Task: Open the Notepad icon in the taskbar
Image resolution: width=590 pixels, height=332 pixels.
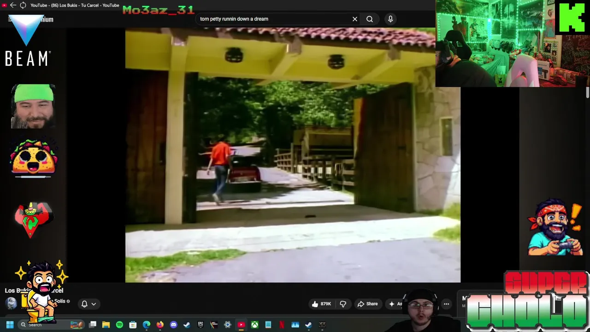Action: (268, 325)
